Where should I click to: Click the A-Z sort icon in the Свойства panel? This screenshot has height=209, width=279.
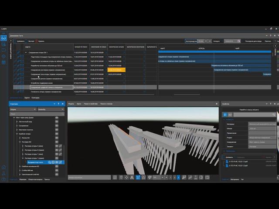[230, 115]
